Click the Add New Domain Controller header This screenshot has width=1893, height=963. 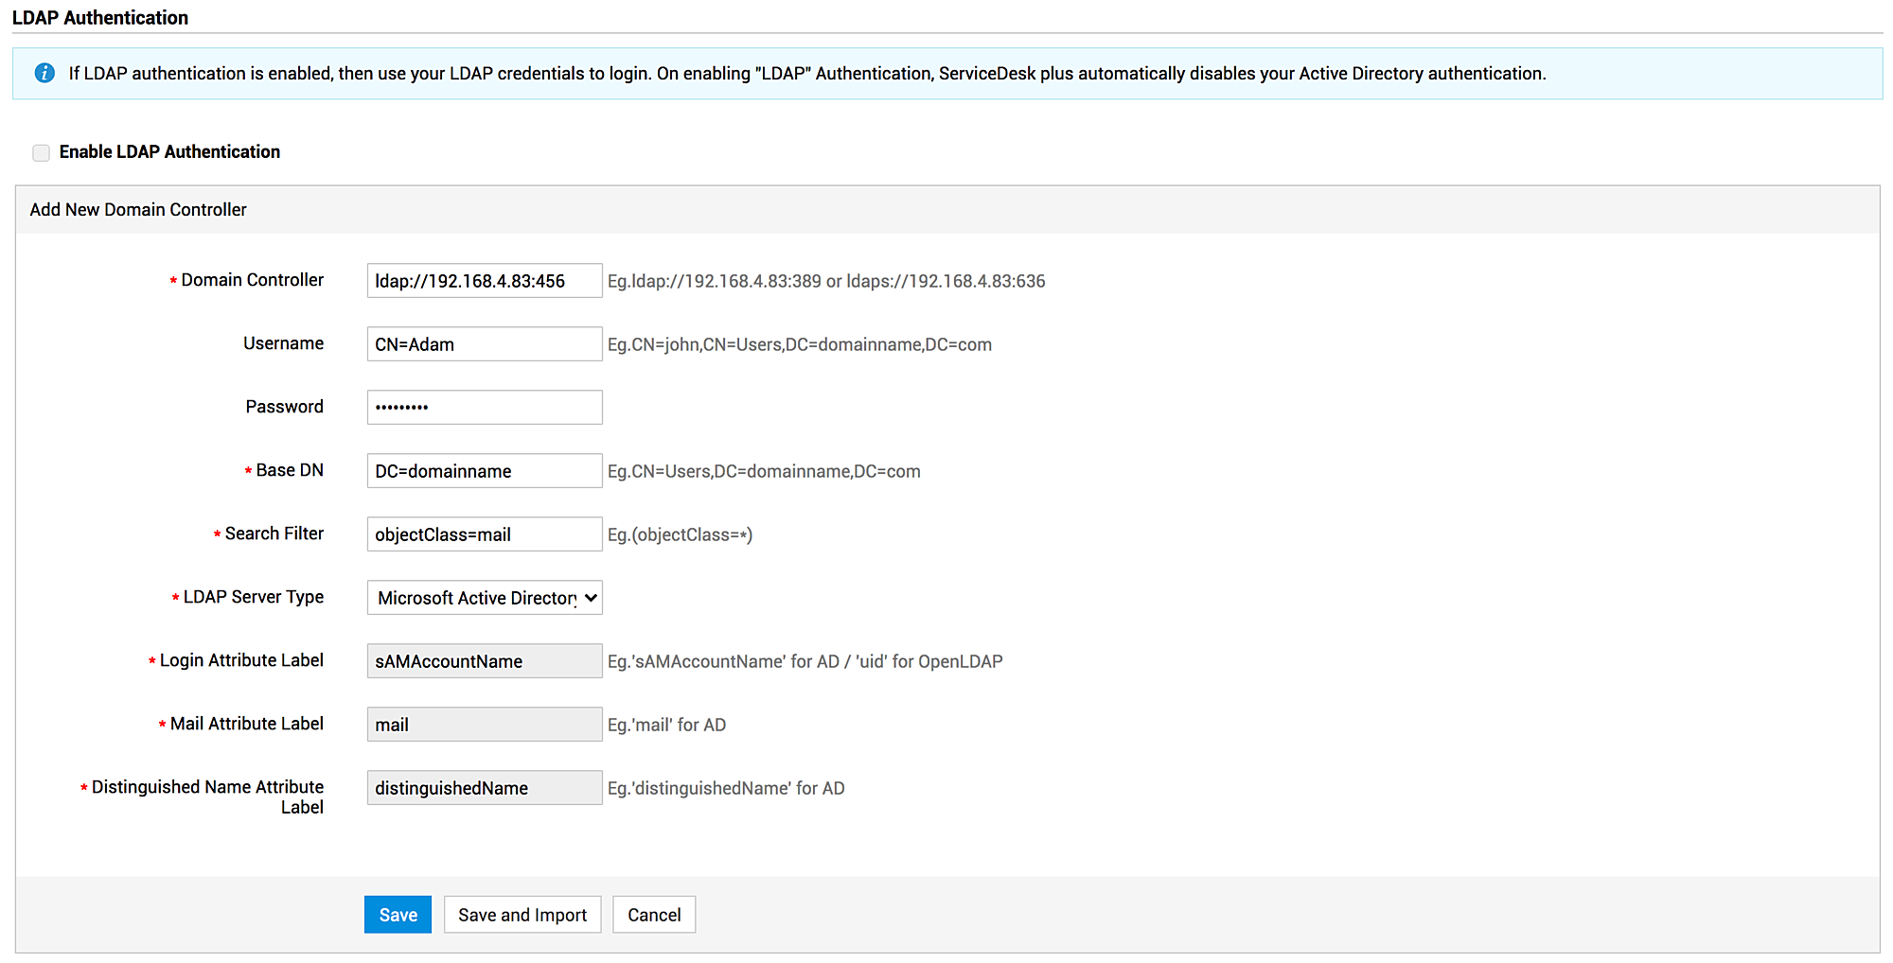tap(136, 209)
